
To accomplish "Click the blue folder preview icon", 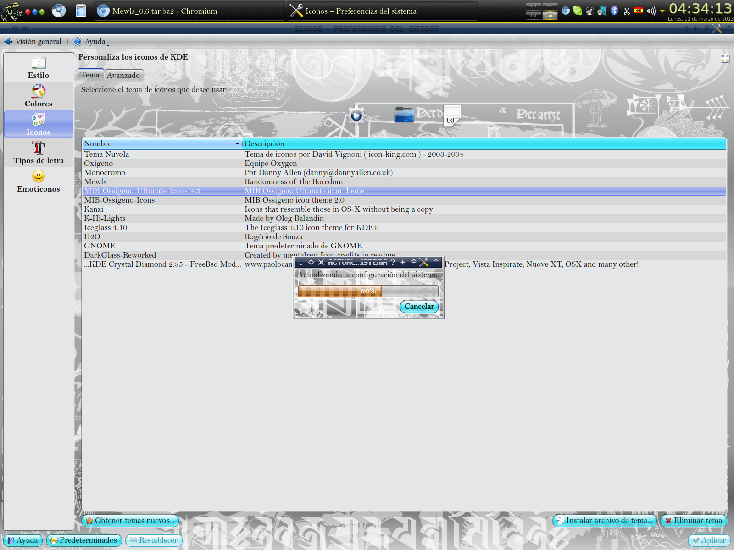I will pyautogui.click(x=404, y=115).
